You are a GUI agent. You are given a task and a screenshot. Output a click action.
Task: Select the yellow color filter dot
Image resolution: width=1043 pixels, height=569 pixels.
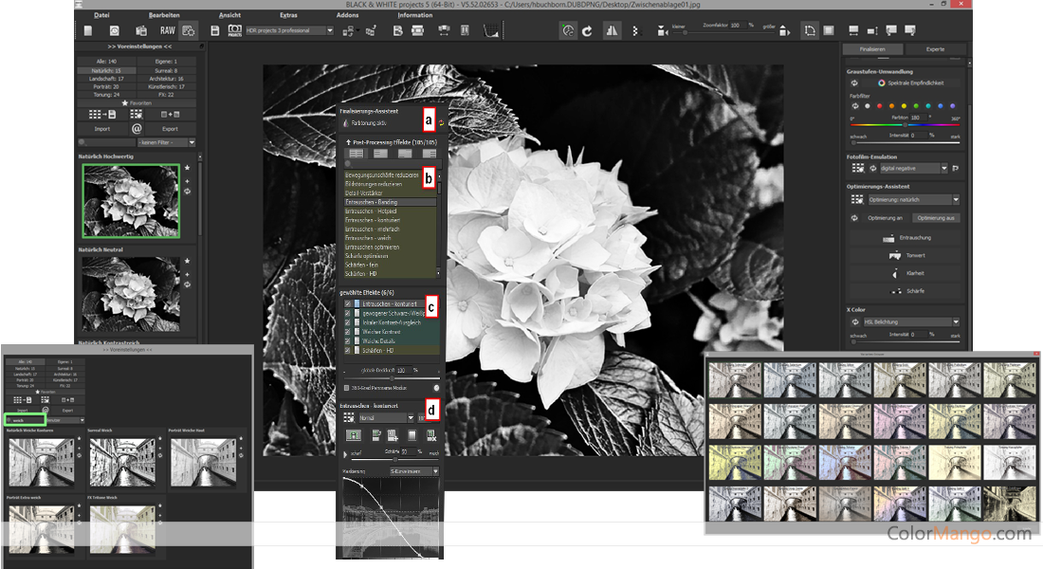pos(904,106)
